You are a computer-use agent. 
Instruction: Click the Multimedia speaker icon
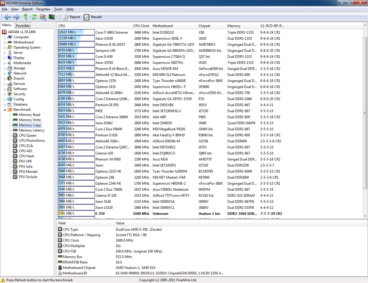pyautogui.click(x=10, y=63)
